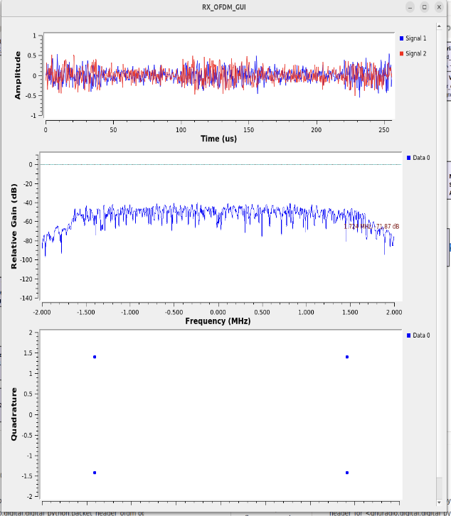Minimize the RX_OFDM_GUI window

click(x=410, y=7)
